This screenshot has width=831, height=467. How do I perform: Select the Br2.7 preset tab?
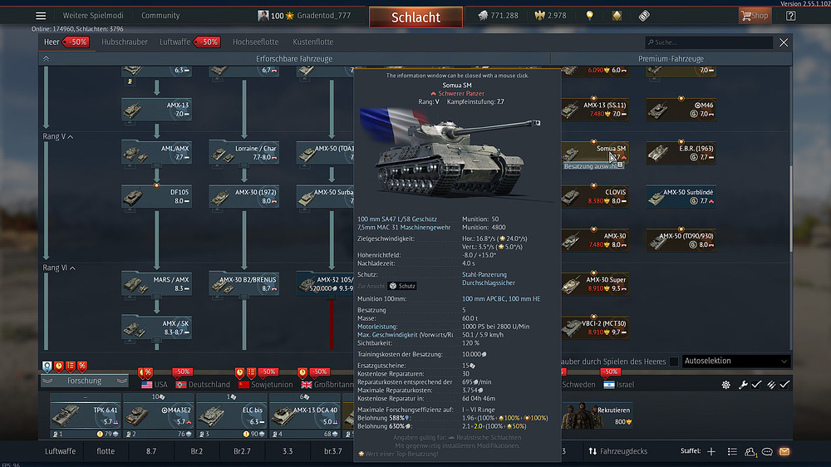(x=242, y=451)
